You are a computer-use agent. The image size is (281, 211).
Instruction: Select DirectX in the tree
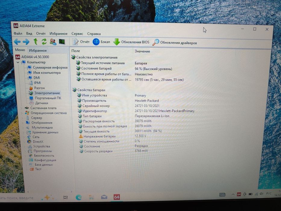click(x=36, y=142)
